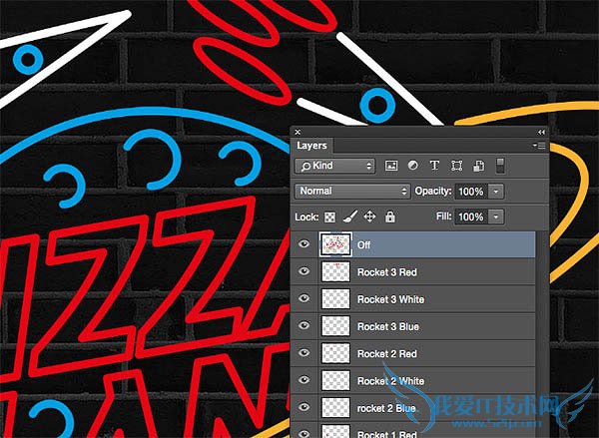The image size is (599, 438).
Task: Open the Layers panel flyout menu
Action: [539, 146]
